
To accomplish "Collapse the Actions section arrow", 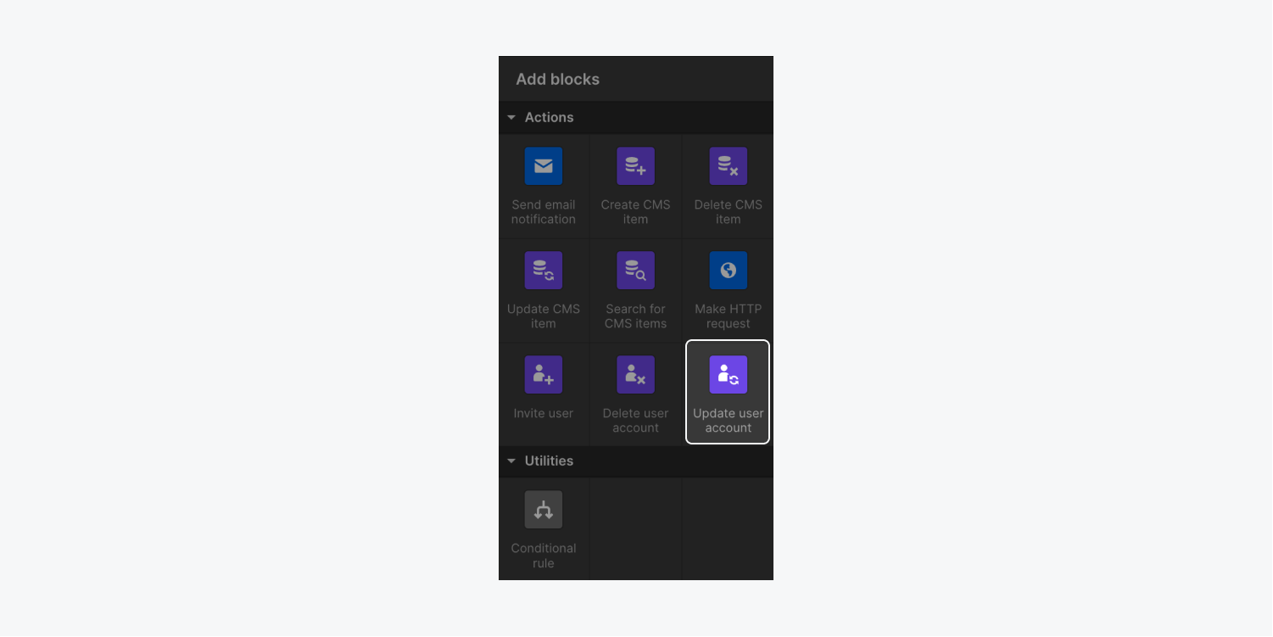I will tap(511, 118).
